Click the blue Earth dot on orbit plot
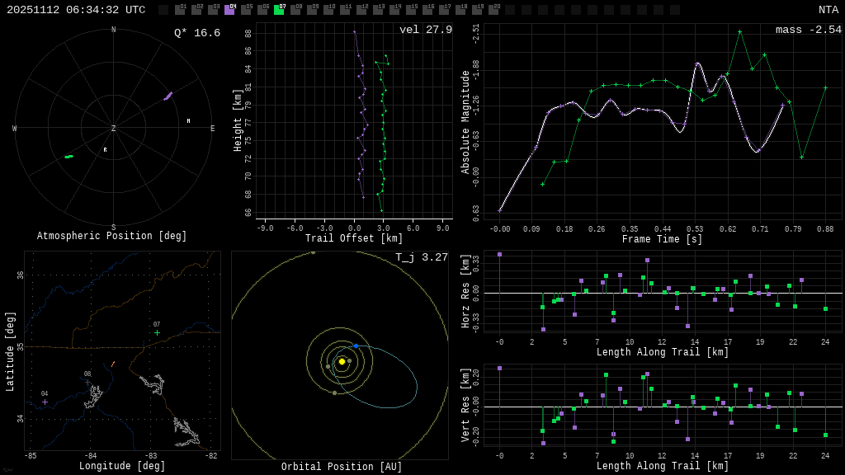This screenshot has width=845, height=475. 356,346
